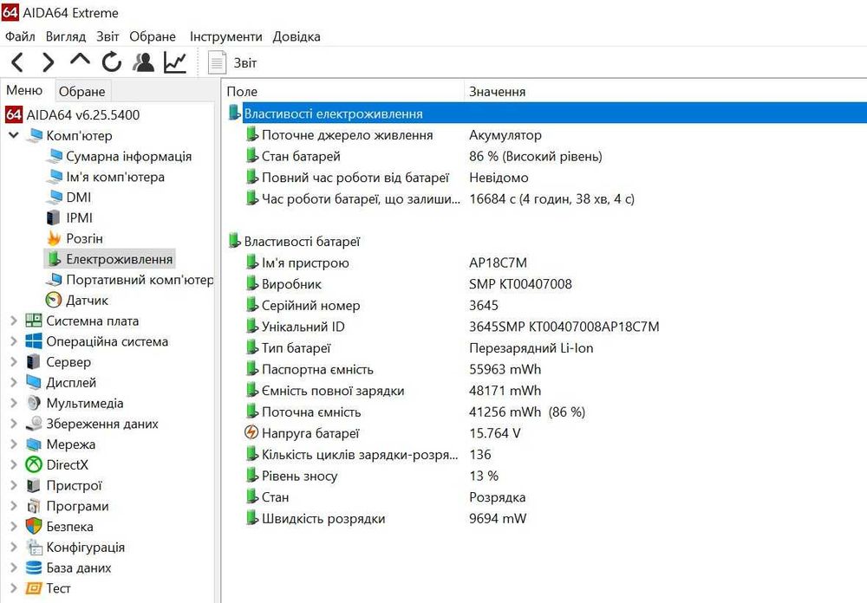Open the Інструменти menu
The image size is (867, 603).
tap(226, 36)
